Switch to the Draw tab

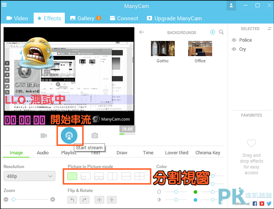(x=122, y=153)
